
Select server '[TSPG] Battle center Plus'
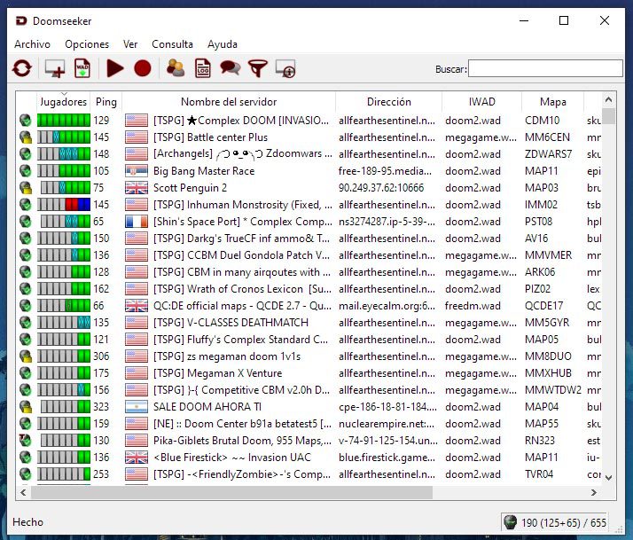210,137
